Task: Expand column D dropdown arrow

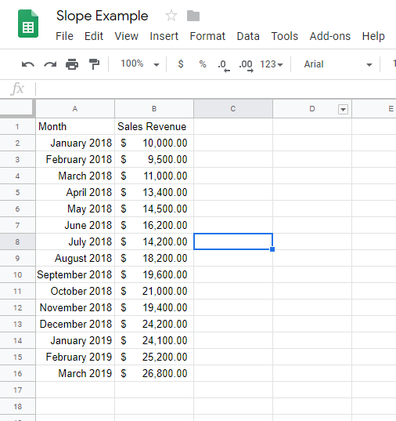Action: pyautogui.click(x=343, y=109)
